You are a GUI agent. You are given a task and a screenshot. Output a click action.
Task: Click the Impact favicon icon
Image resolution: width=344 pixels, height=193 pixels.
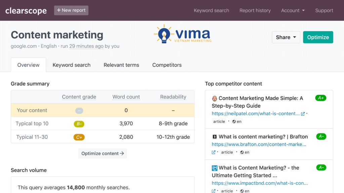[x=215, y=168]
